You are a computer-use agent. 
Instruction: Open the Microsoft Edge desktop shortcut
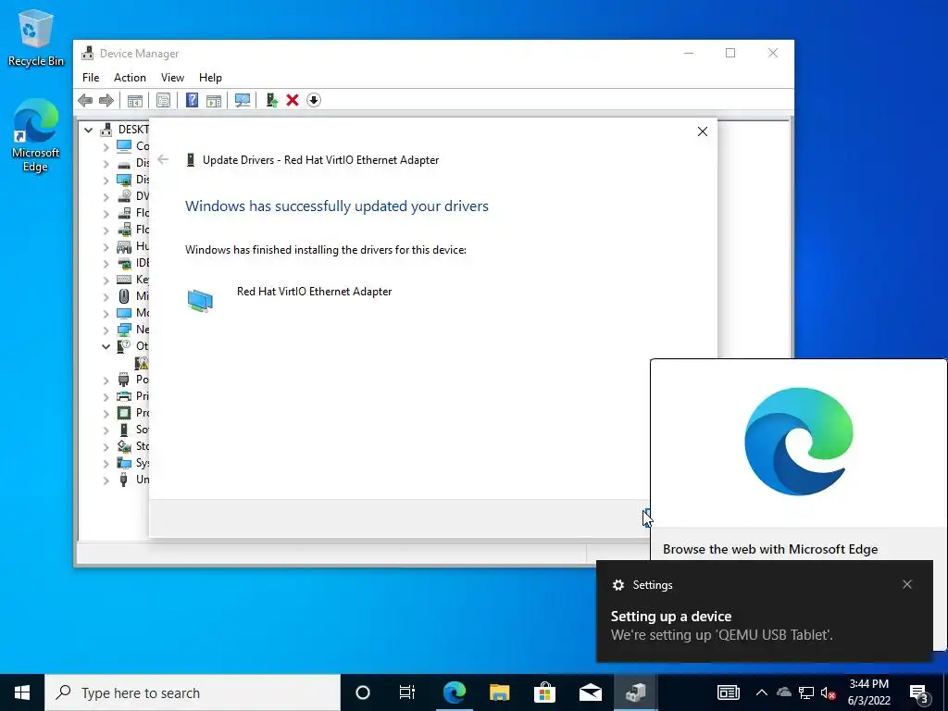point(35,136)
